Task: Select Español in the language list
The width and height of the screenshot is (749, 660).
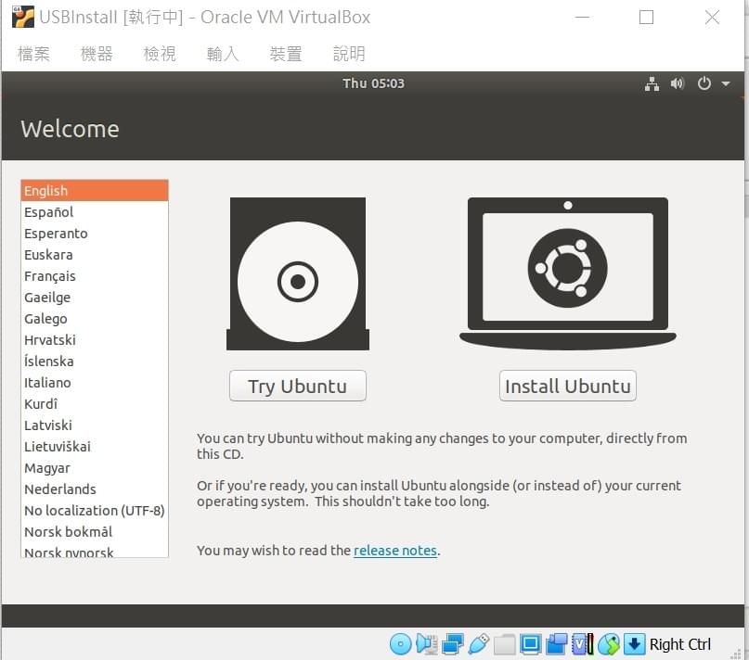Action: [x=95, y=212]
